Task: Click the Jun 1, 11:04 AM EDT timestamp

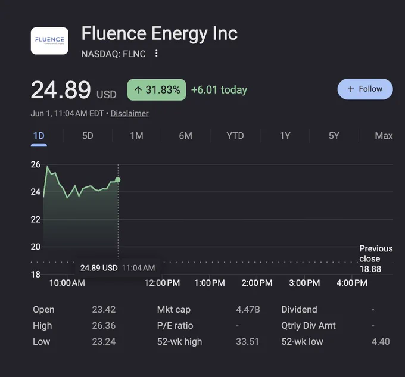Action: coord(67,113)
